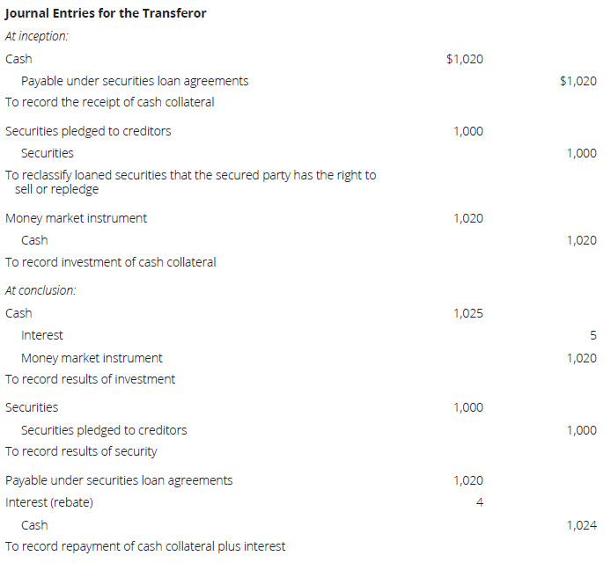611x563 pixels.
Task: Click the credit amount 5 for Interest
Action: [x=593, y=335]
